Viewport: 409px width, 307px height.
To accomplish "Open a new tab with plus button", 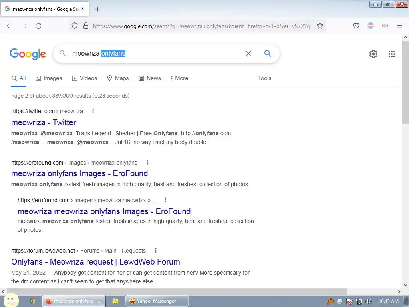I will [97, 9].
